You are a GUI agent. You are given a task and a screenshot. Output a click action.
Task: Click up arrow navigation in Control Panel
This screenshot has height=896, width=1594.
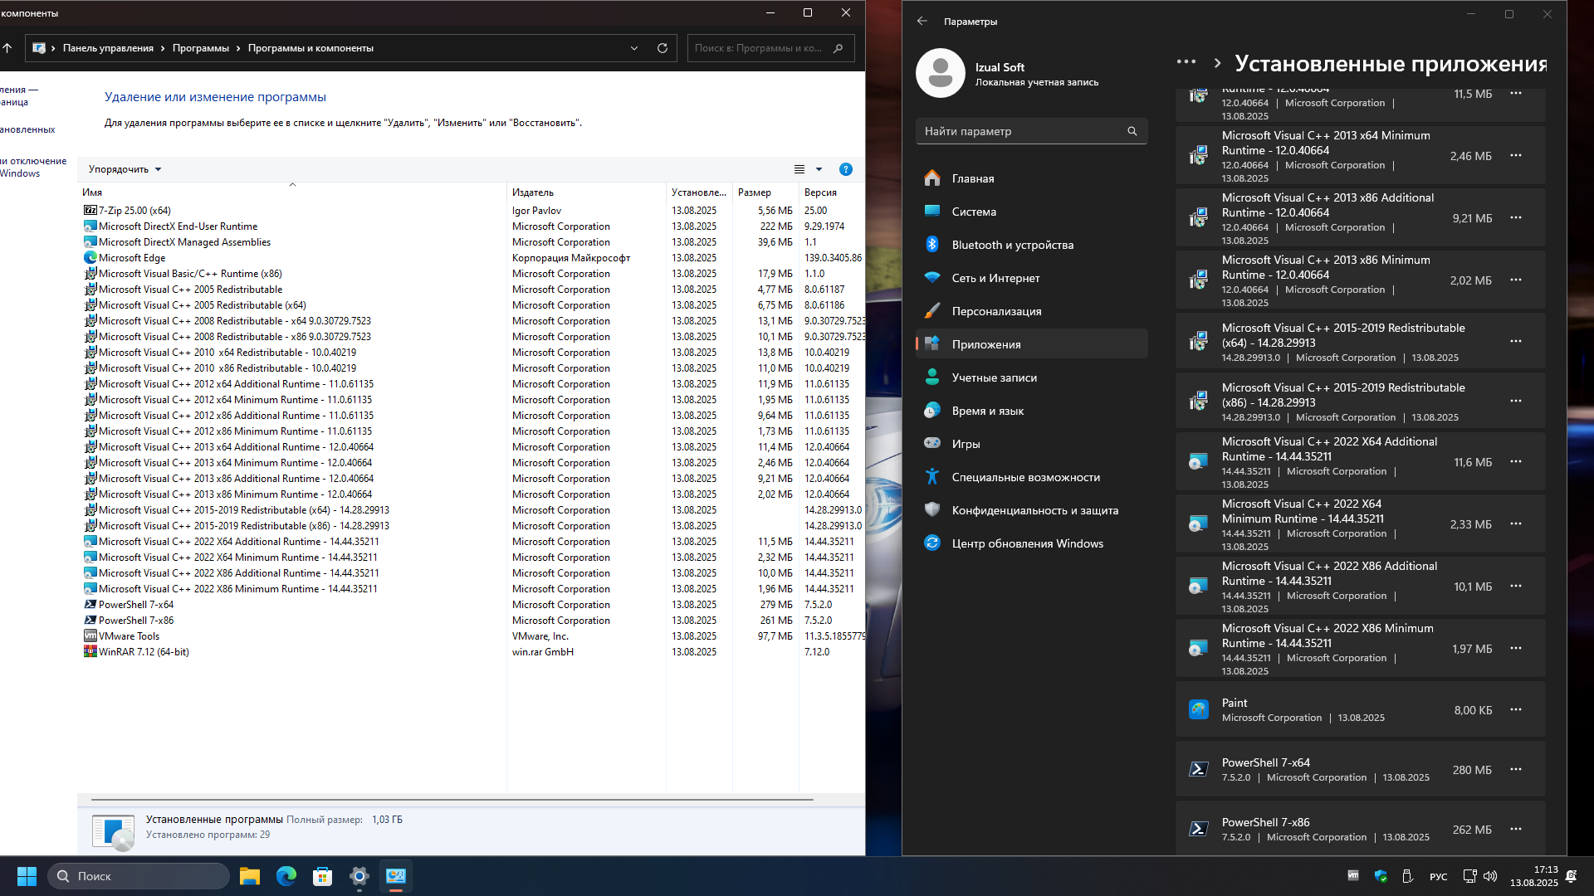(x=7, y=48)
